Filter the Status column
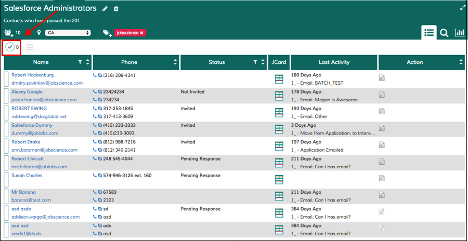 [255, 62]
